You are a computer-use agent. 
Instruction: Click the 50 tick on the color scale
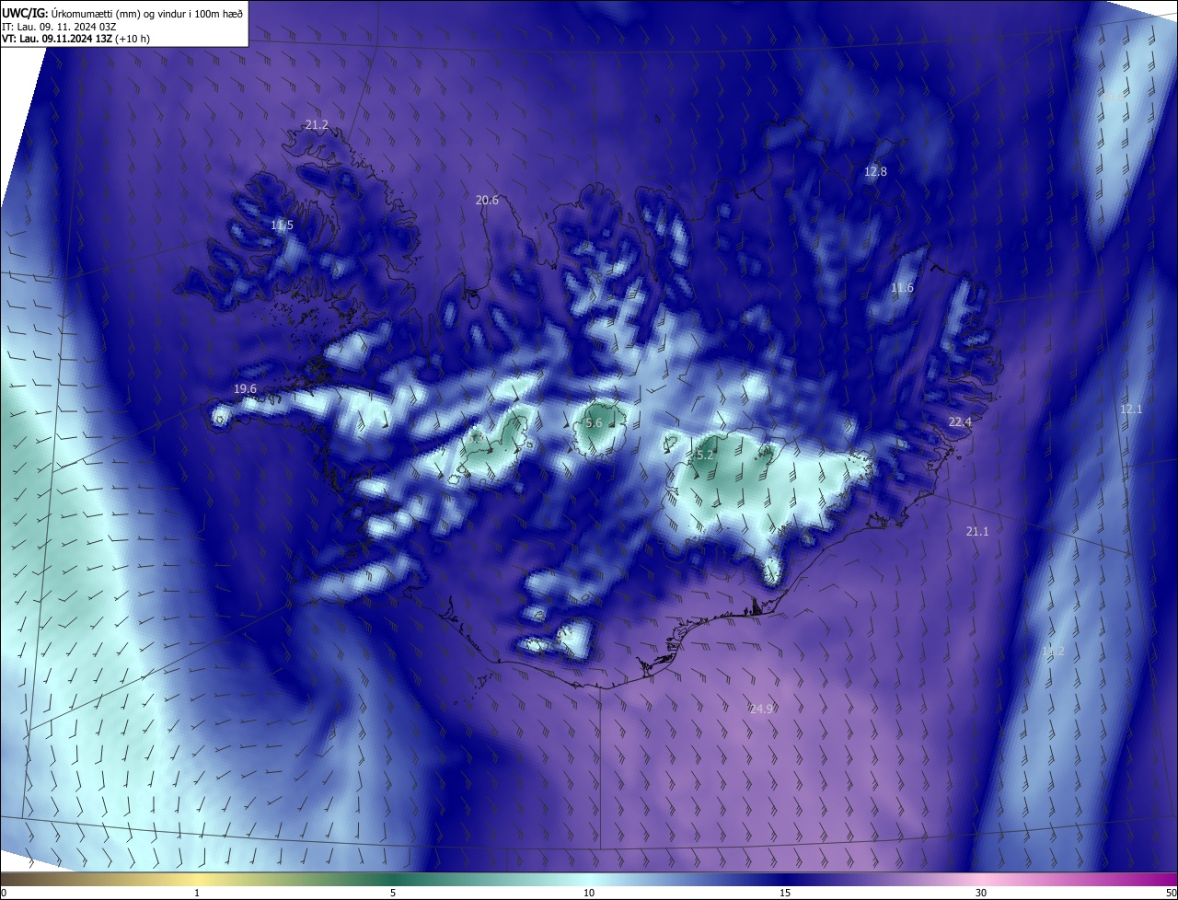point(1171,893)
